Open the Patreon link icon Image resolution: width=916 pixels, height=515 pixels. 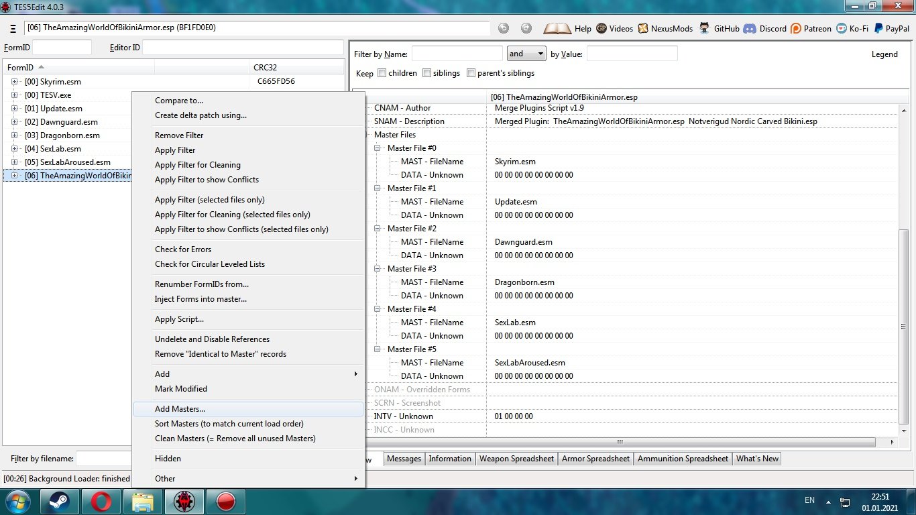click(796, 29)
